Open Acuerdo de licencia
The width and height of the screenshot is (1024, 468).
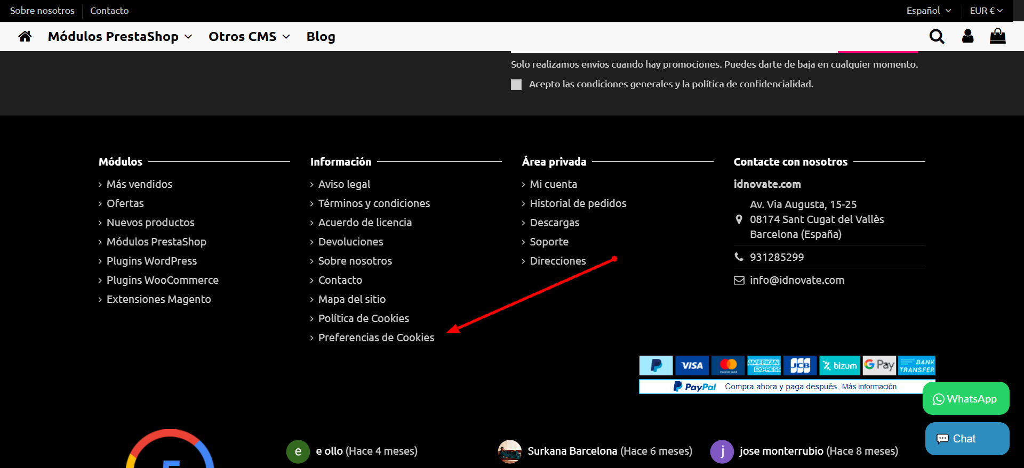pyautogui.click(x=365, y=223)
